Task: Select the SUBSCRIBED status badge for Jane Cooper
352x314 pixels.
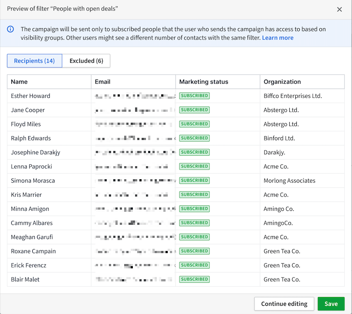Action: 194,110
